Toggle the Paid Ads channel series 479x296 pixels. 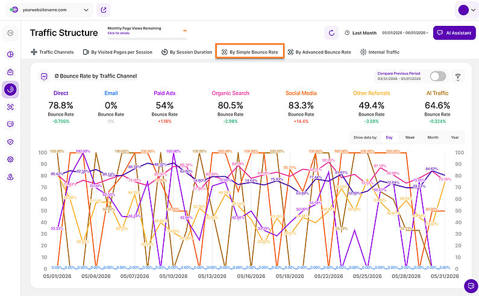click(x=164, y=93)
